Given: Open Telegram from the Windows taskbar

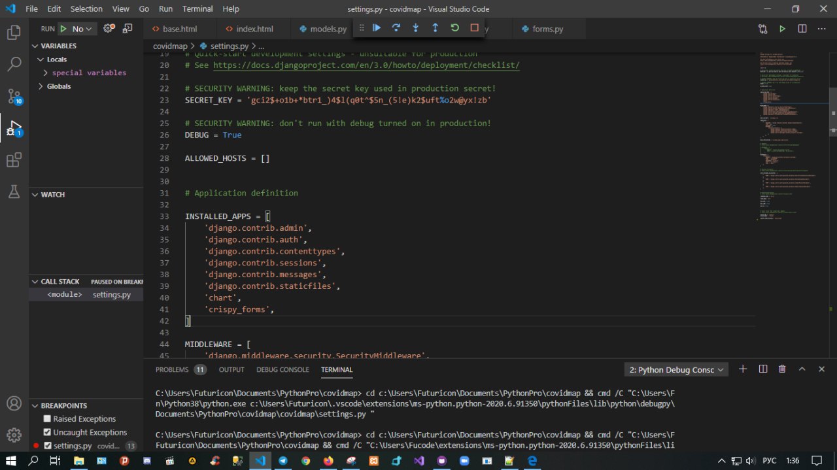Looking at the screenshot, I should point(282,460).
